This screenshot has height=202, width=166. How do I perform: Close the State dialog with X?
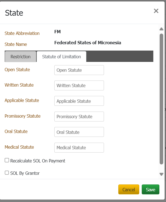tap(156, 11)
